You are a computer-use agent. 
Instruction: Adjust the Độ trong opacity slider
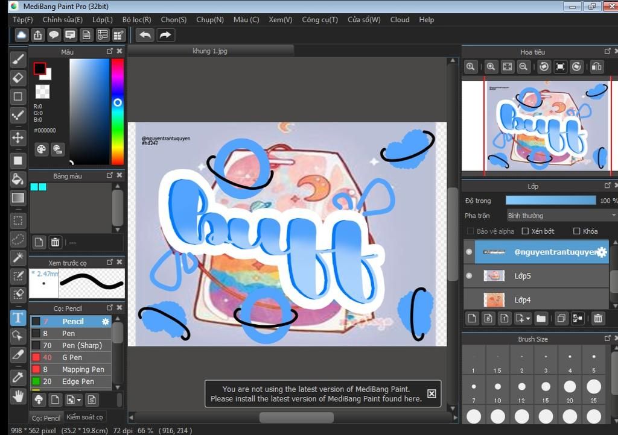click(x=550, y=201)
